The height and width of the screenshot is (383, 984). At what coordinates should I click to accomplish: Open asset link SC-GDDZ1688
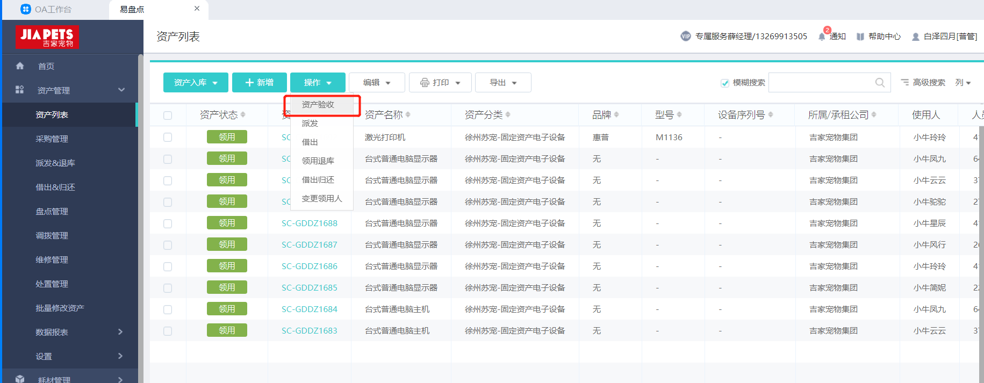pos(310,223)
